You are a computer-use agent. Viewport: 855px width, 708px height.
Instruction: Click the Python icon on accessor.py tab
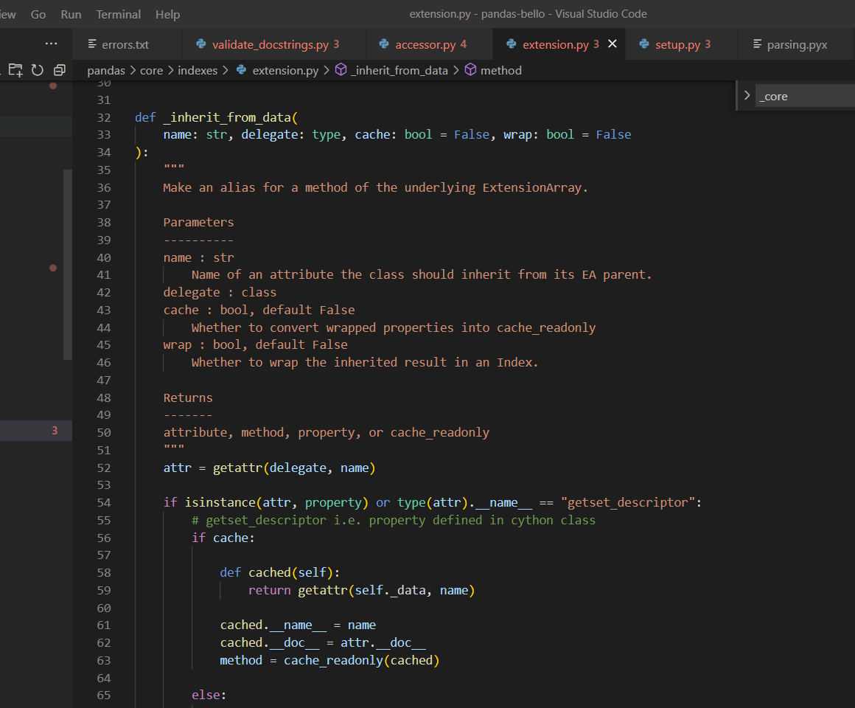[384, 44]
